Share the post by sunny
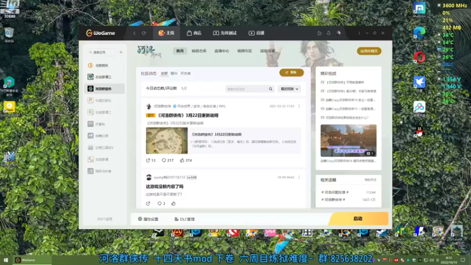The height and width of the screenshot is (265, 471). coord(148,204)
